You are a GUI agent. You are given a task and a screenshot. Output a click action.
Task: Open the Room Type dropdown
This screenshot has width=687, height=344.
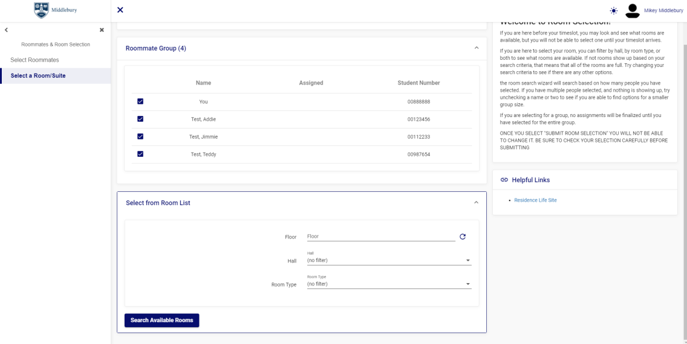pyautogui.click(x=388, y=284)
